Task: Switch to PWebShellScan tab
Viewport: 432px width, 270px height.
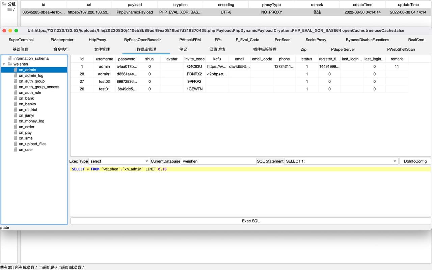Action: 401,49
